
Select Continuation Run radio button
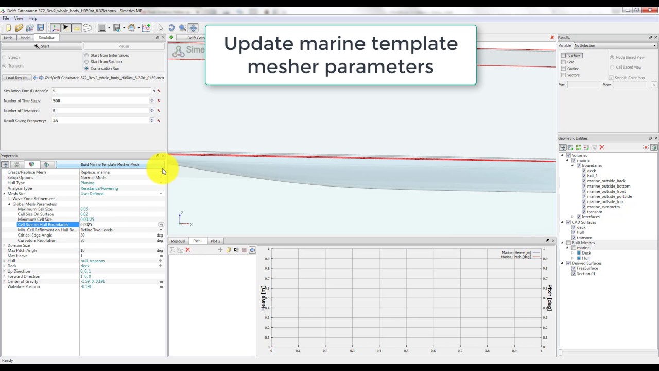tap(86, 68)
